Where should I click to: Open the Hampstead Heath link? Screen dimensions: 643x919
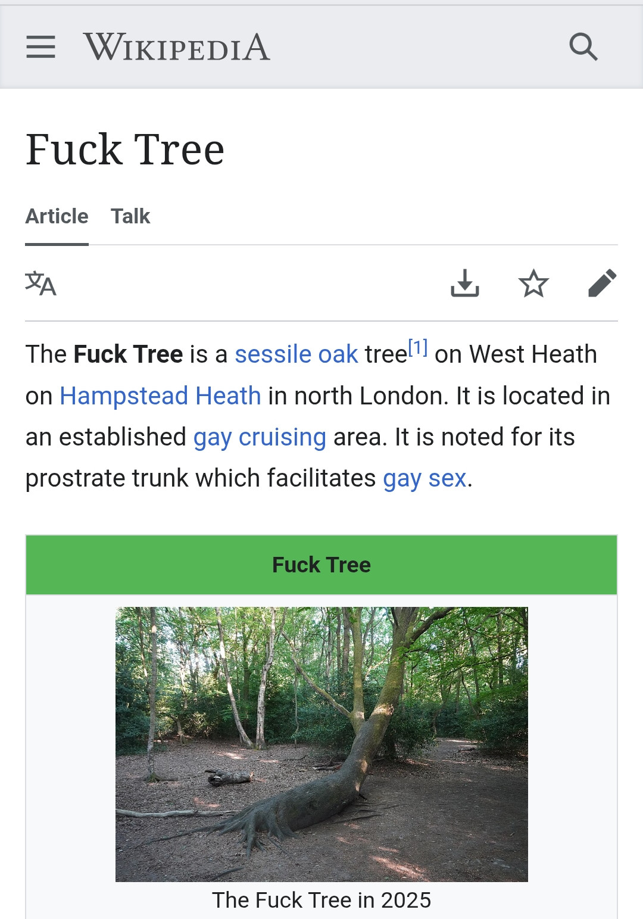tap(160, 396)
